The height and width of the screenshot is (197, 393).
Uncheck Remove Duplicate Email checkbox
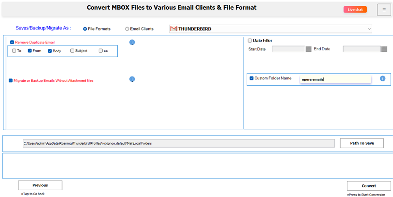pyautogui.click(x=12, y=42)
